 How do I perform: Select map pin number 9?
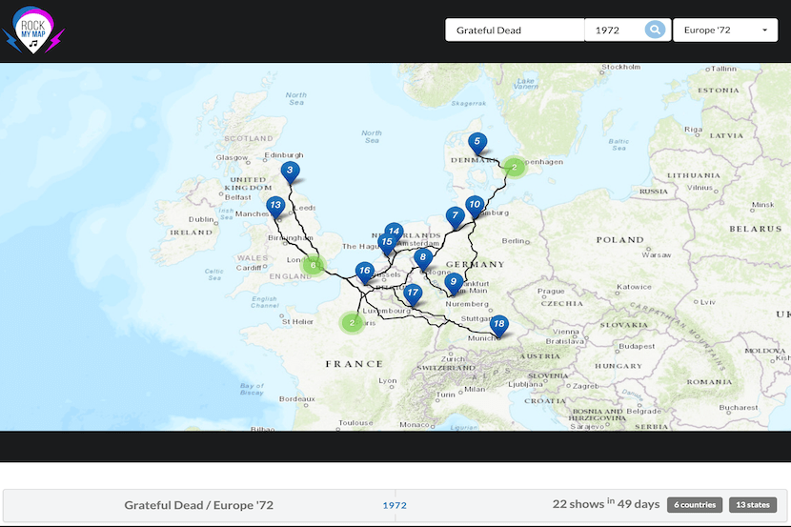[x=454, y=284]
